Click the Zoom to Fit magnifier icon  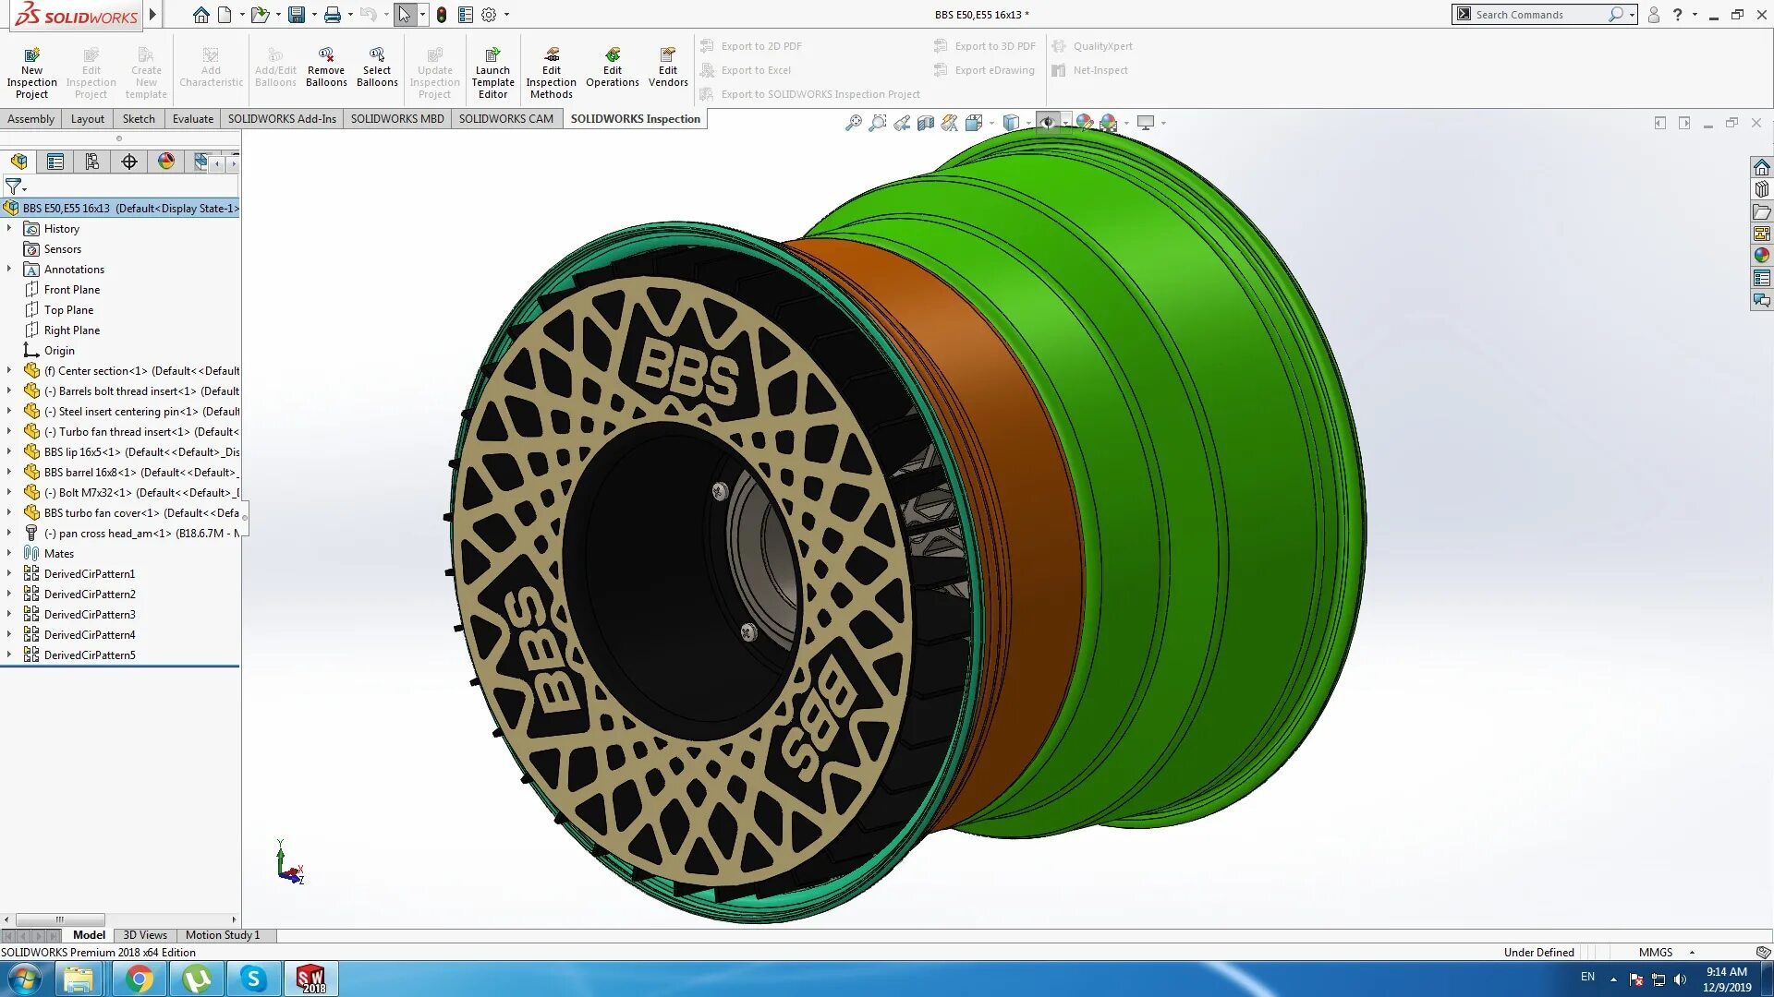point(853,123)
